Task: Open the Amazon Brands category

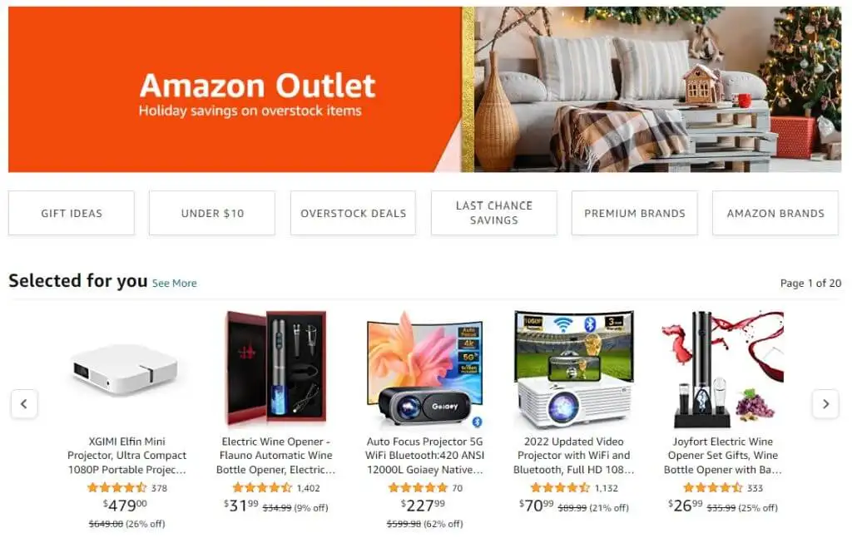Action: [775, 214]
